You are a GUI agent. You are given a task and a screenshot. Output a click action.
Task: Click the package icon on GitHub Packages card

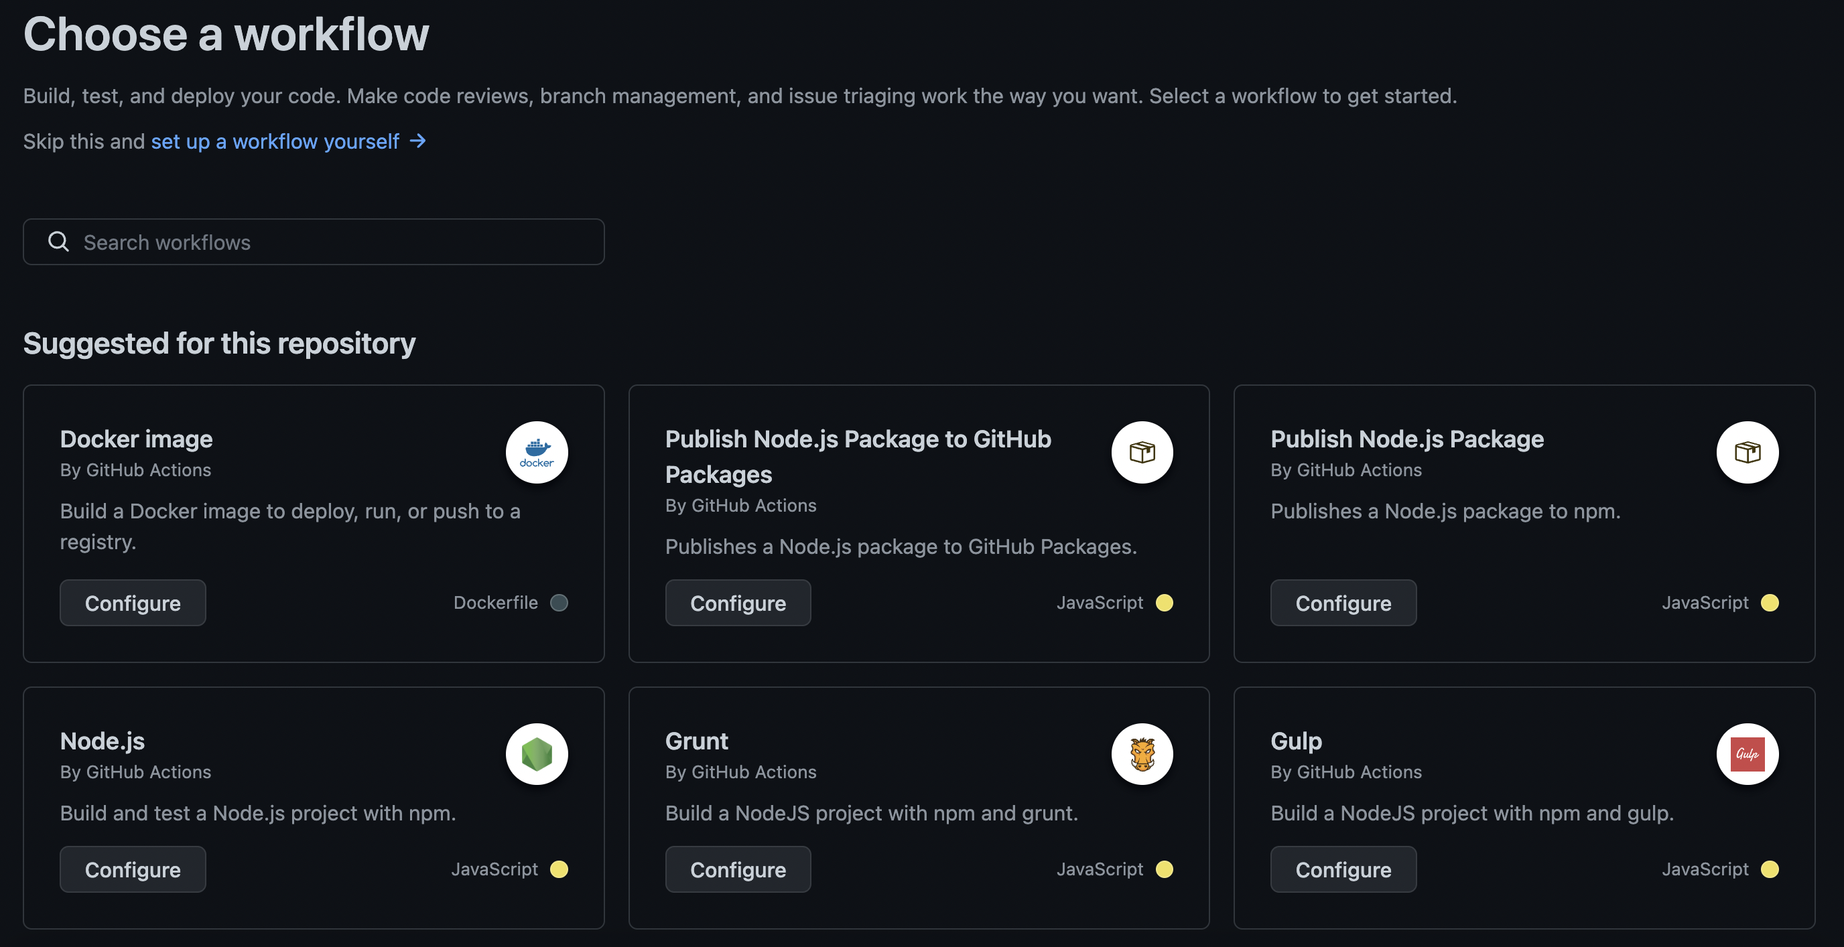[x=1142, y=452]
